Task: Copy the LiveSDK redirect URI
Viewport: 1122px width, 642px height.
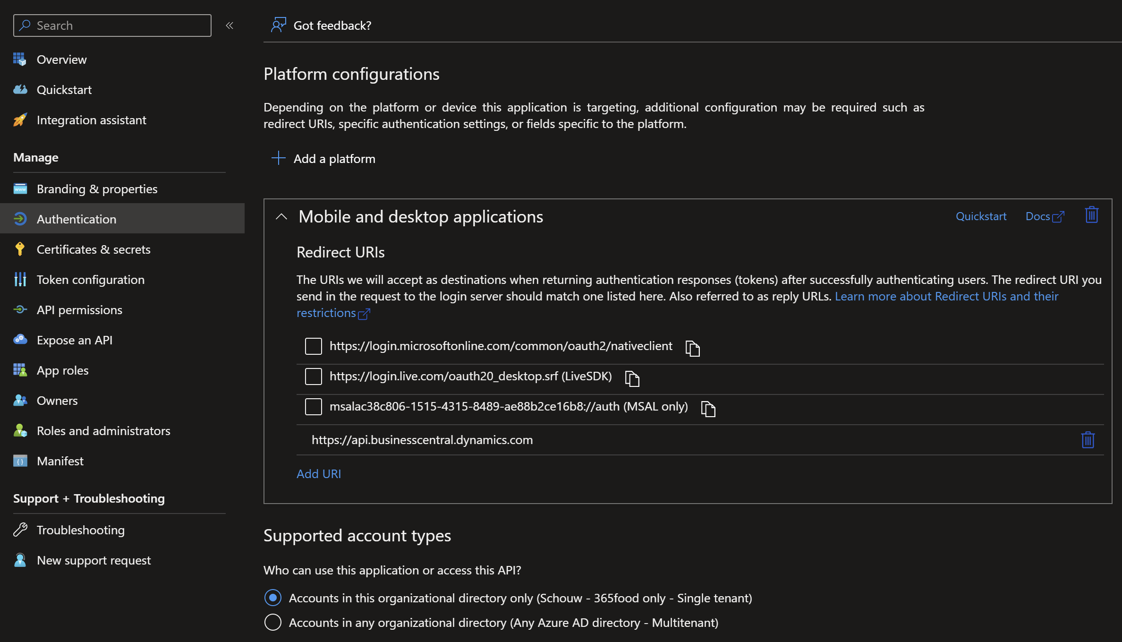Action: pyautogui.click(x=632, y=378)
